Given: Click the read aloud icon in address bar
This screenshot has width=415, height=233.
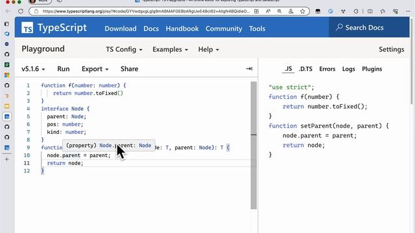Looking at the screenshot, I should click(268, 11).
